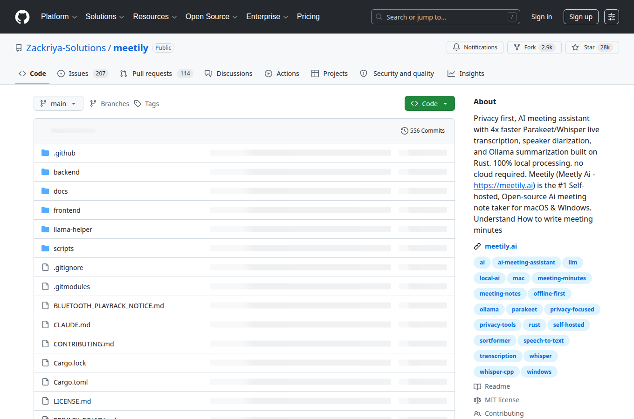Click the Readme book icon
Screen dimensions: 634x419
[x=477, y=386]
